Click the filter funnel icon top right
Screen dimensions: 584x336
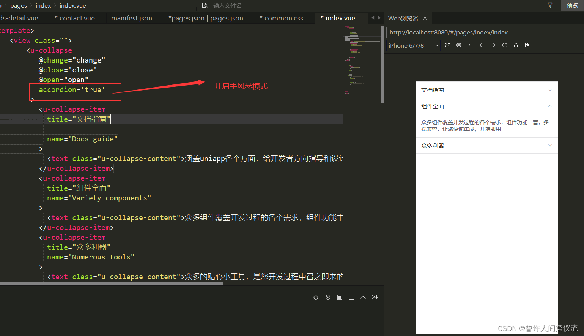tap(550, 5)
